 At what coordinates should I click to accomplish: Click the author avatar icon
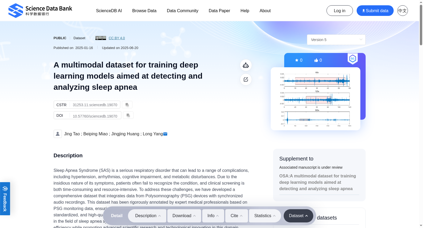(58, 134)
